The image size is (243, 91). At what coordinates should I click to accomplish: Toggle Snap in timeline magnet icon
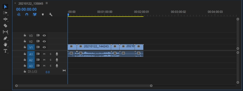pyautogui.click(x=27, y=14)
